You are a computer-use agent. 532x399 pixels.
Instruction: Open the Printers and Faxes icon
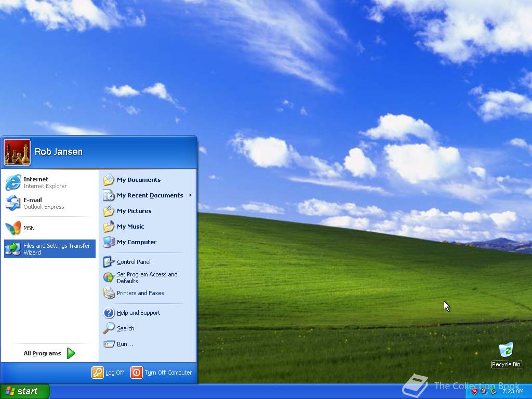(109, 293)
